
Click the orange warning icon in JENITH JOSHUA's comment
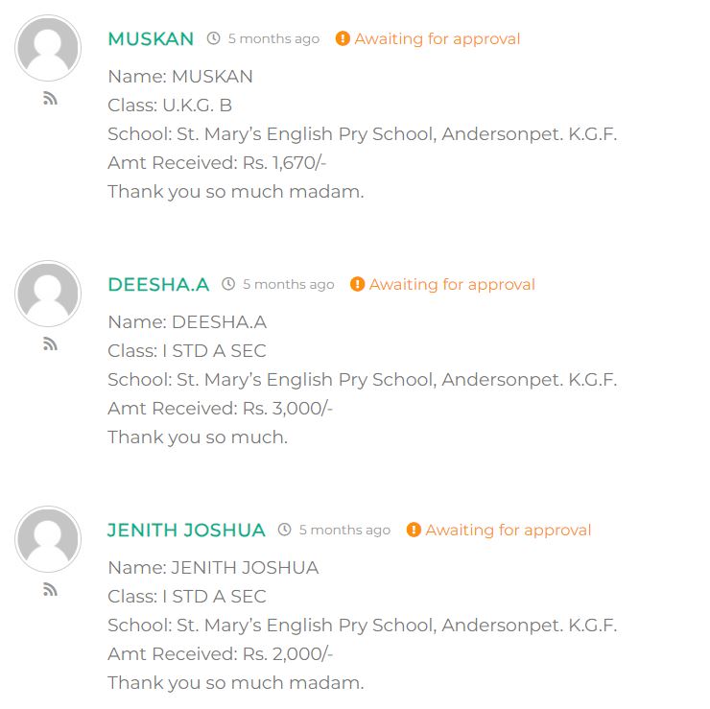pos(414,531)
